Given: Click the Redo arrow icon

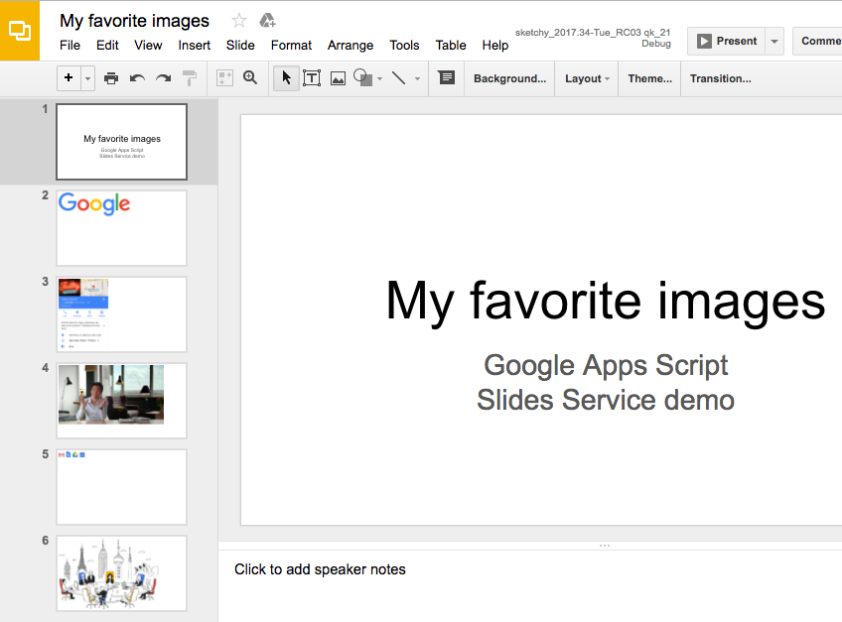Looking at the screenshot, I should (x=163, y=78).
